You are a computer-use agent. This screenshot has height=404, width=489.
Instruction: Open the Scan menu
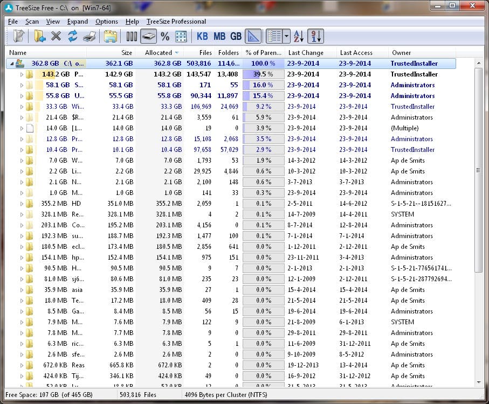click(32, 22)
